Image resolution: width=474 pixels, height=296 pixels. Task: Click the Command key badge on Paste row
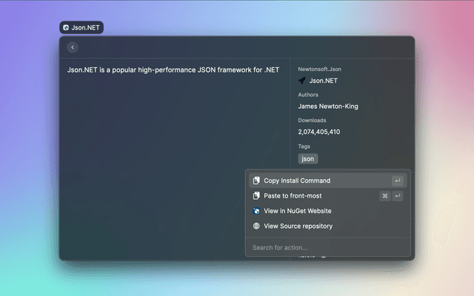click(384, 196)
